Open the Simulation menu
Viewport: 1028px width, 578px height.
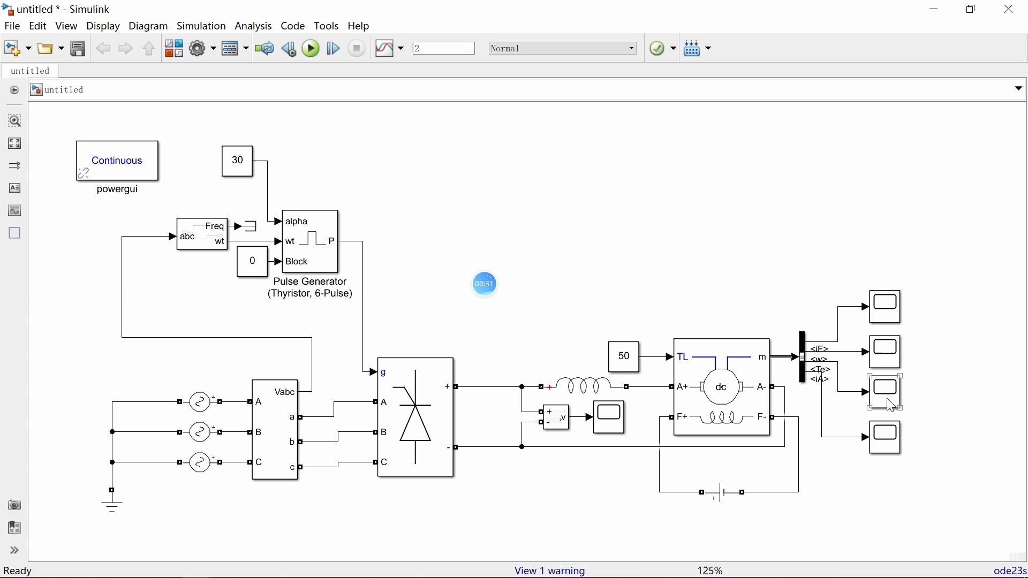201,26
